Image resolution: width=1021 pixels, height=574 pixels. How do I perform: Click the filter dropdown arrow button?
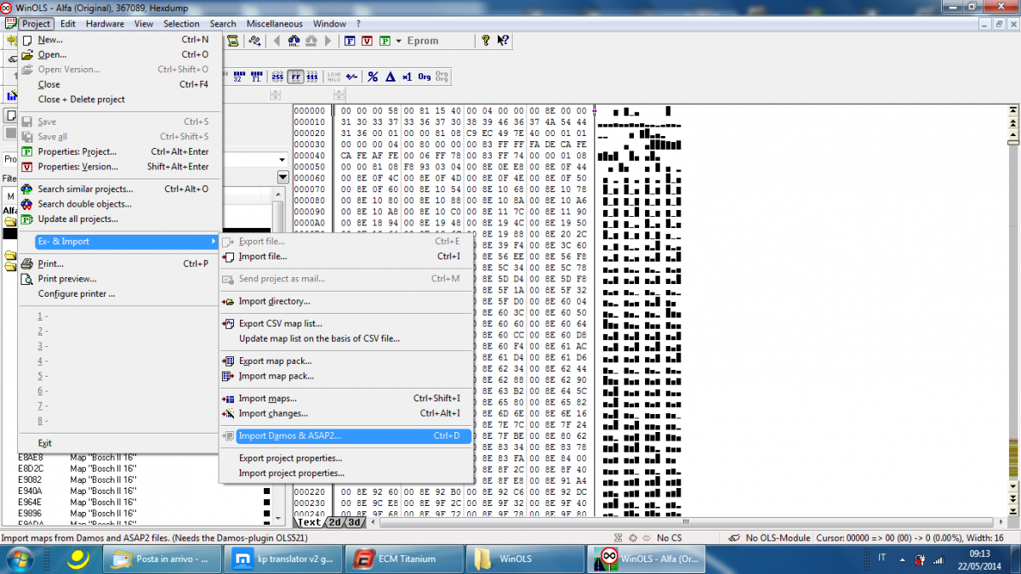click(283, 177)
